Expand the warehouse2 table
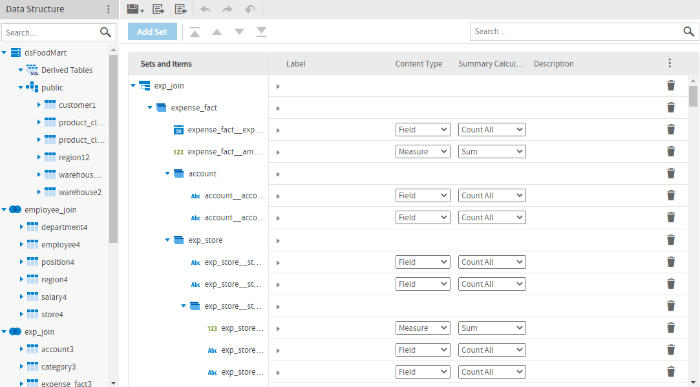Screen dimensions: 700x387 pyautogui.click(x=39, y=192)
